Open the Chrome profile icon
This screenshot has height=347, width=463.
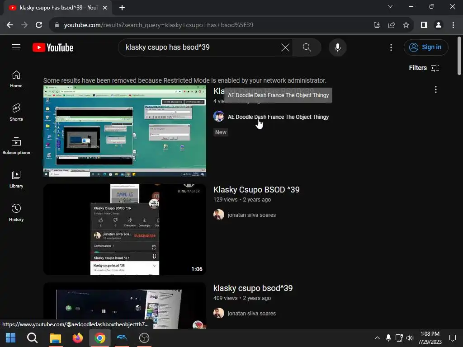pyautogui.click(x=439, y=25)
